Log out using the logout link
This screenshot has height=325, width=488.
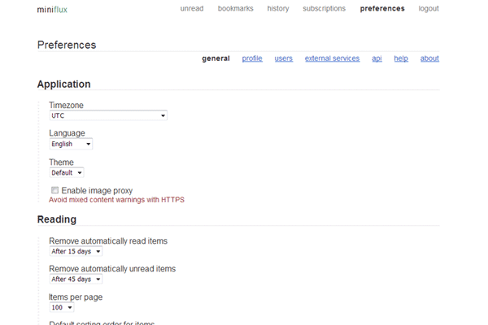[429, 9]
